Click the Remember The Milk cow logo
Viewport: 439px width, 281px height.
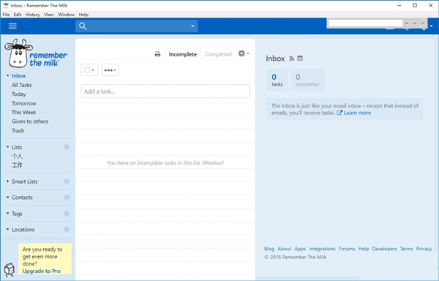pos(36,53)
